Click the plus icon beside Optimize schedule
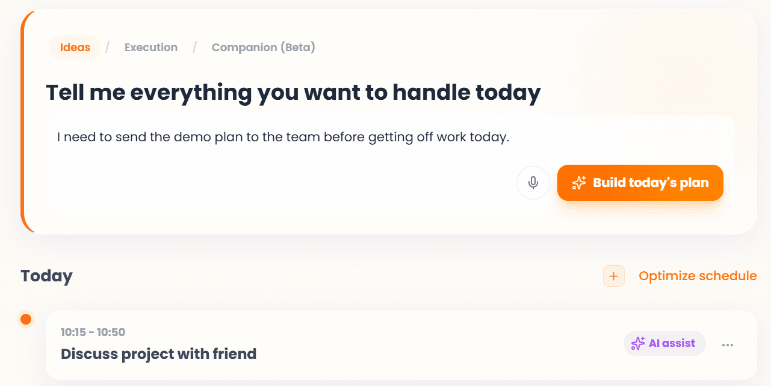771x386 pixels. click(x=614, y=276)
